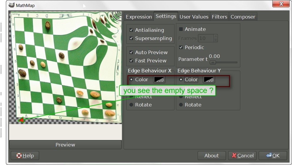Switch to the User Values tab
Screen dimensions: 292x165
click(x=194, y=17)
